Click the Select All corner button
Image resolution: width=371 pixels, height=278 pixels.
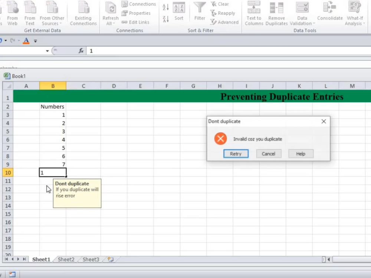coord(8,86)
